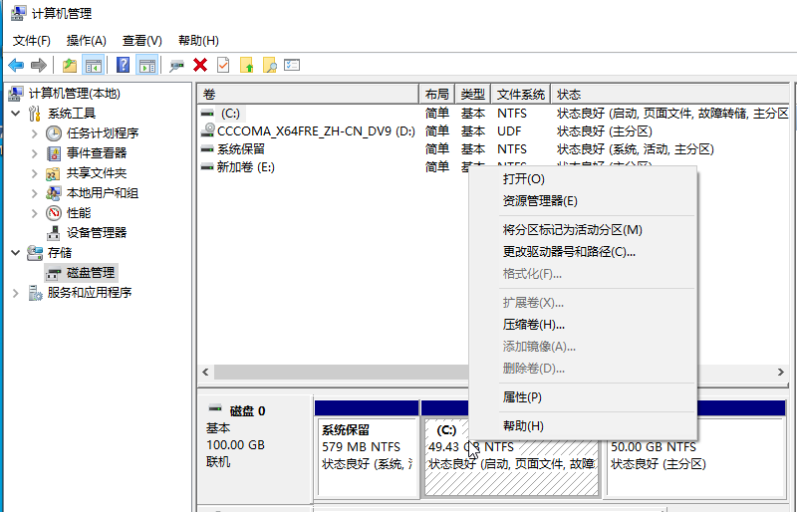Click the yellow page with magnifier icon

[269, 65]
